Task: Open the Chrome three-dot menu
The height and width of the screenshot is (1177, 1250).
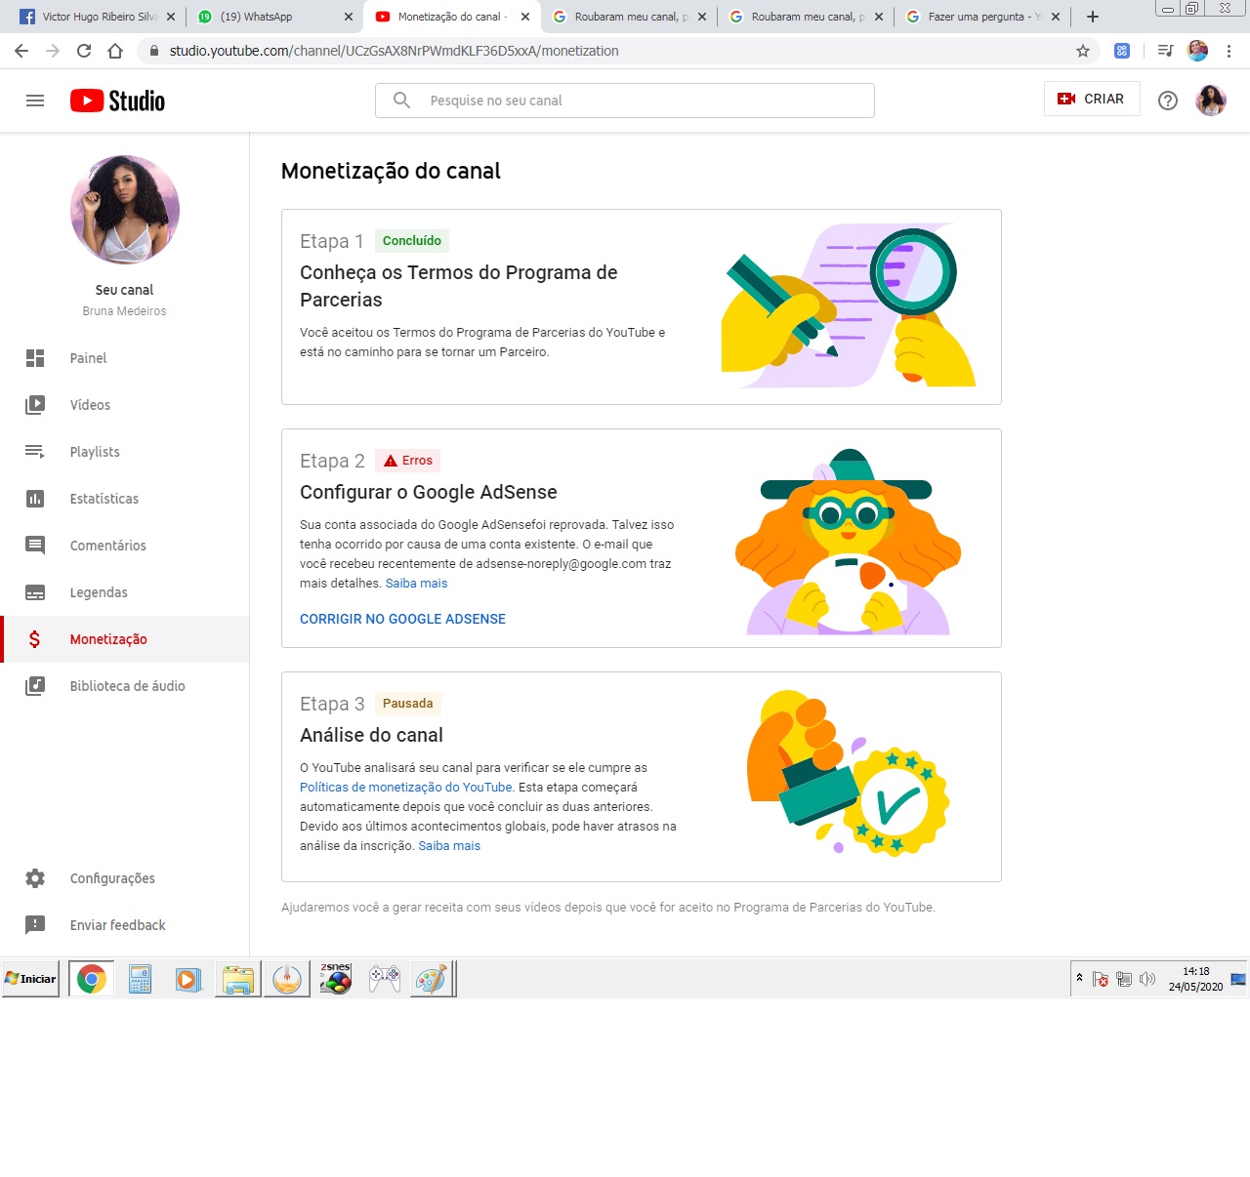Action: 1229,51
